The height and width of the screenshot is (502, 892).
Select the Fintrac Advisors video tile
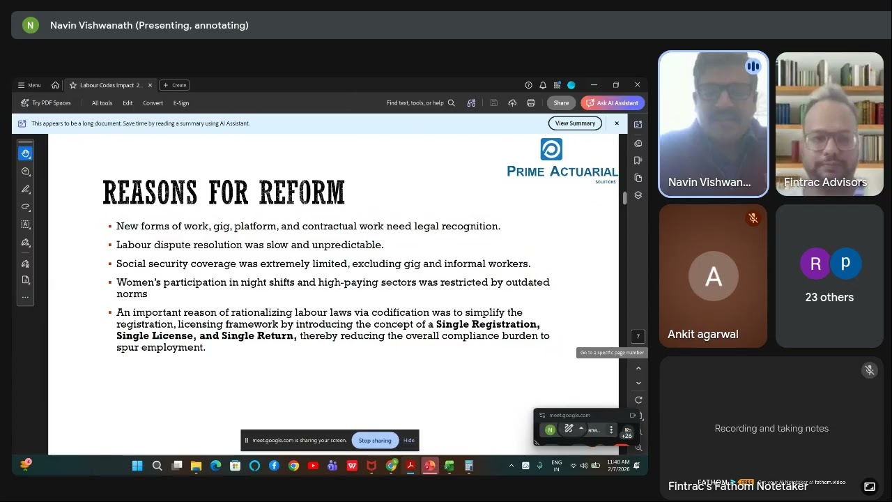pos(829,124)
